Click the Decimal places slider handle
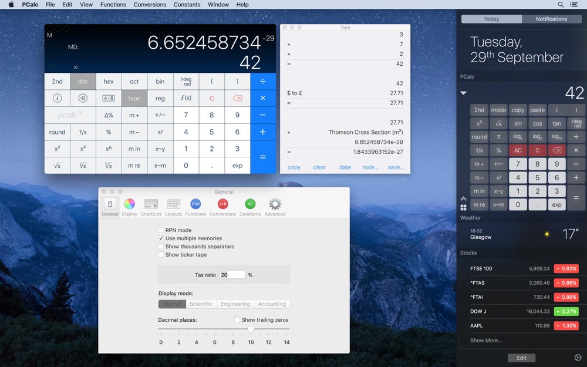Image resolution: width=587 pixels, height=367 pixels. 251,331
